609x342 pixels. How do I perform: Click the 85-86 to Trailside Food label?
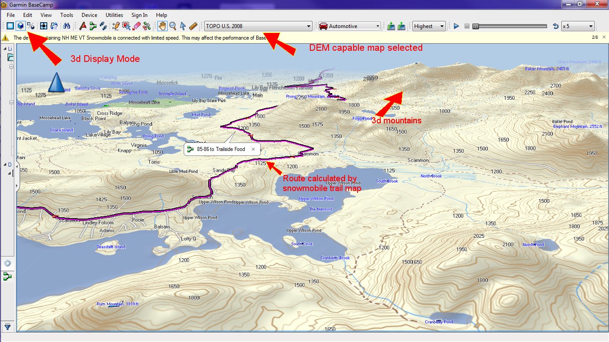tap(221, 149)
